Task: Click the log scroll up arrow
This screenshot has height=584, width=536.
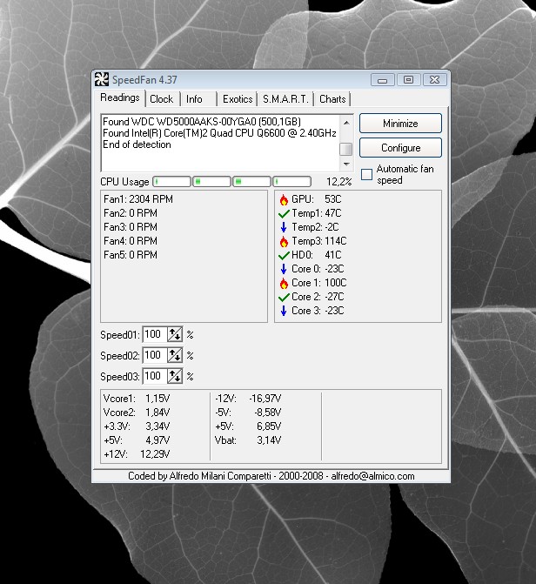Action: pos(346,123)
